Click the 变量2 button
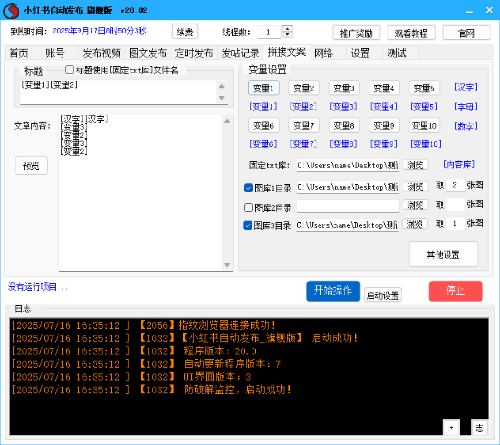This screenshot has width=500, height=445. pyautogui.click(x=304, y=88)
